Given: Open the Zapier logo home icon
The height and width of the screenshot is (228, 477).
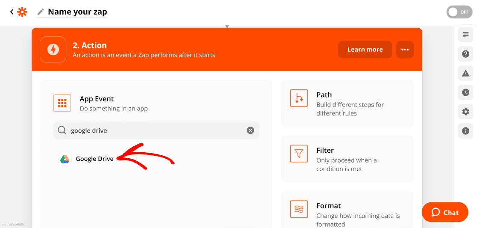Looking at the screenshot, I should point(22,12).
